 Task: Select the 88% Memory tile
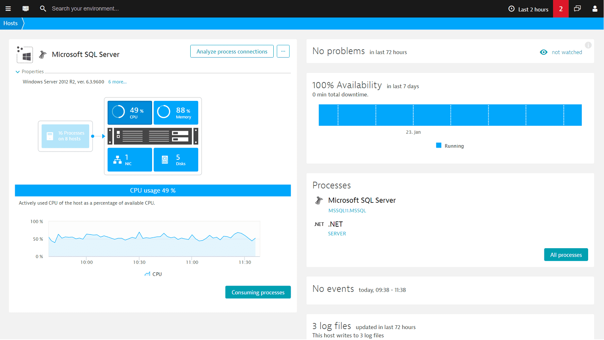pyautogui.click(x=176, y=113)
